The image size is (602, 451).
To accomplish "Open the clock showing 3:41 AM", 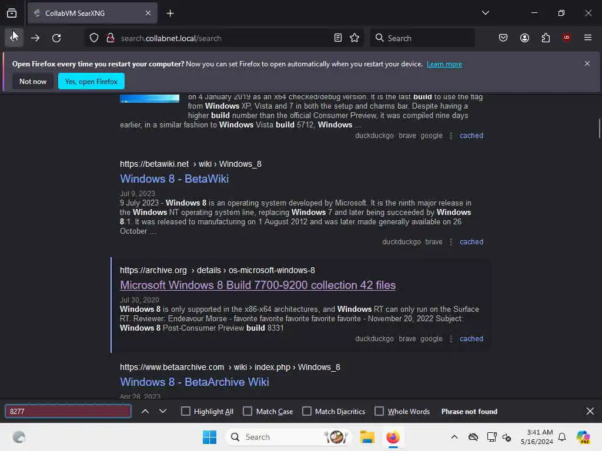I will pyautogui.click(x=537, y=437).
